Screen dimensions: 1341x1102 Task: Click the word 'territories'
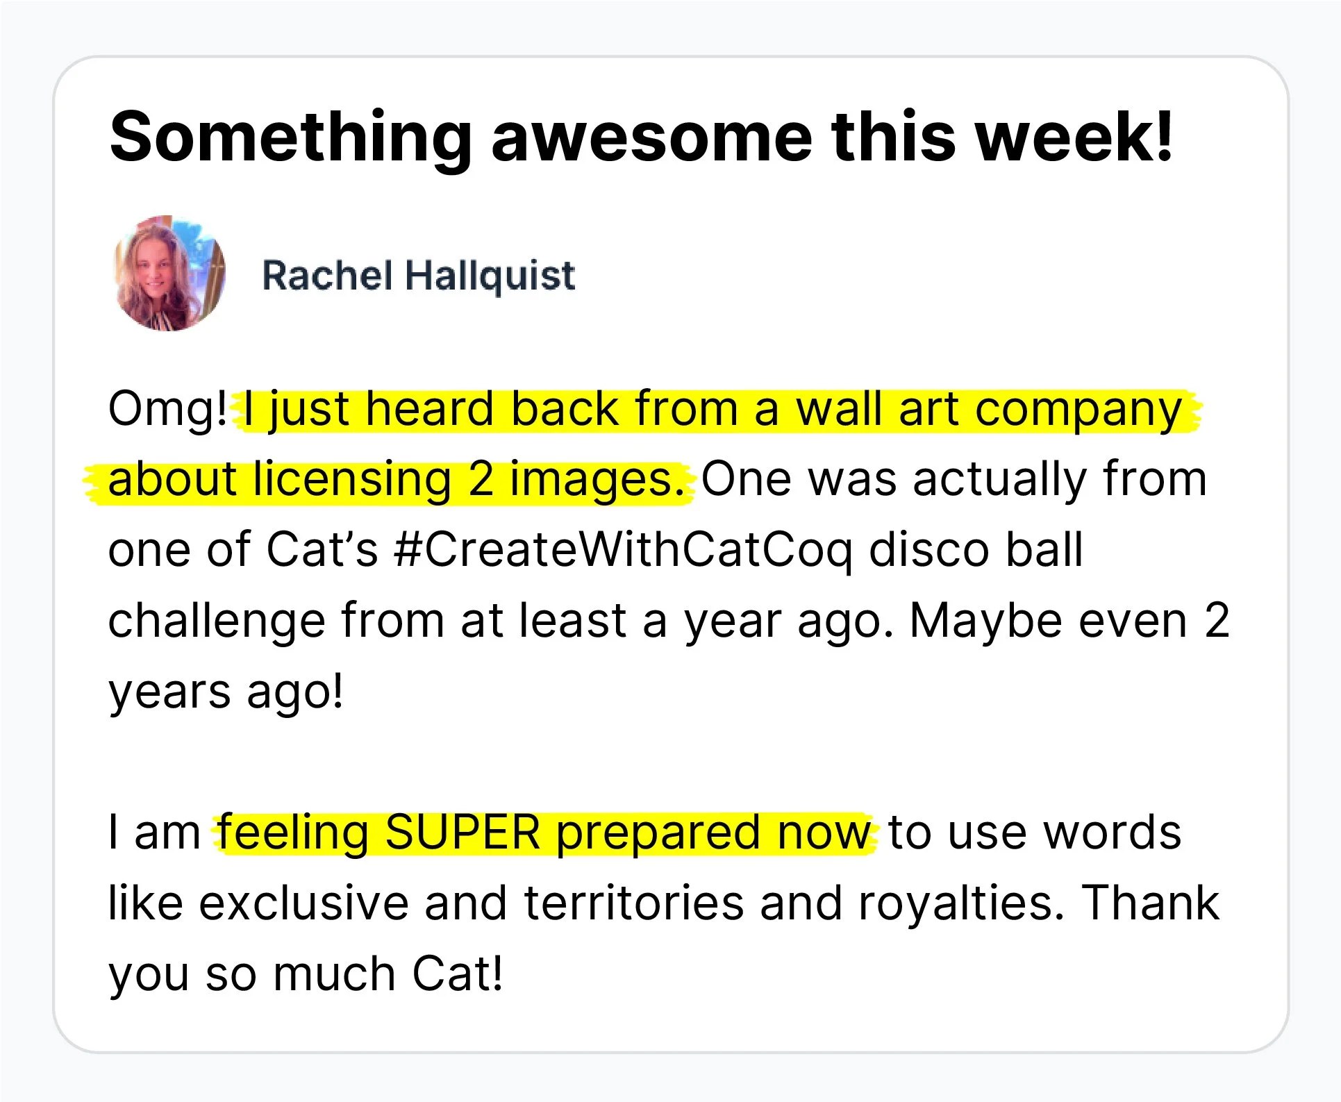coord(633,903)
